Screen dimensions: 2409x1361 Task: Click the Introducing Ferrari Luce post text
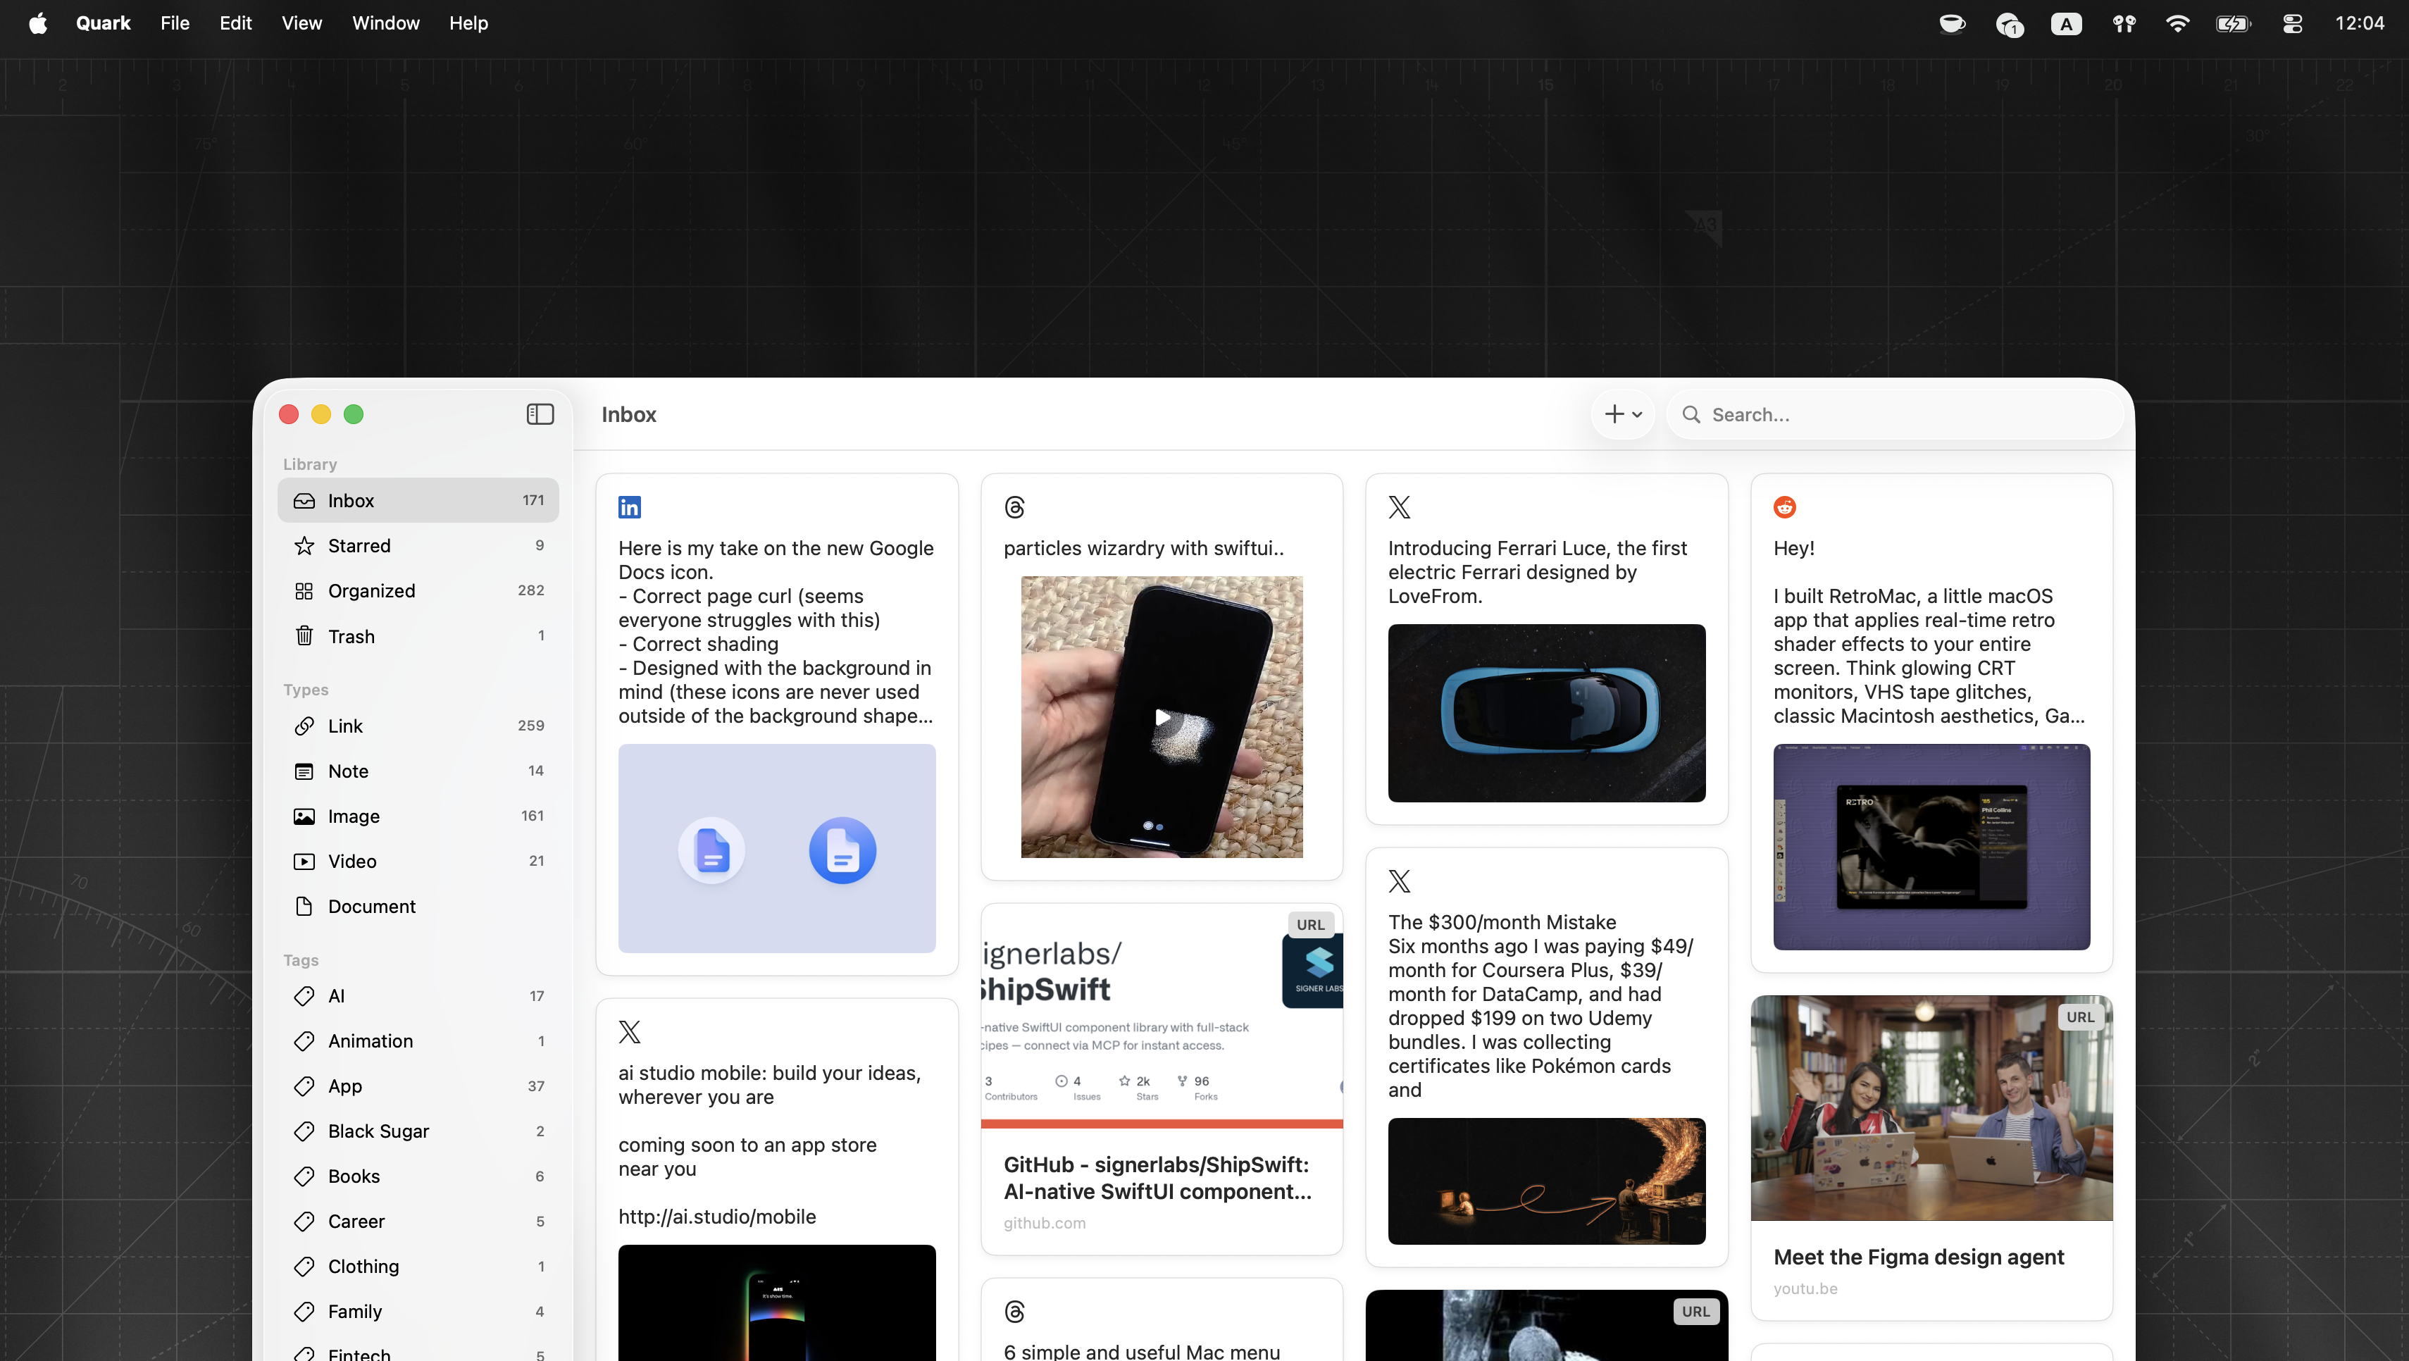click(1538, 571)
